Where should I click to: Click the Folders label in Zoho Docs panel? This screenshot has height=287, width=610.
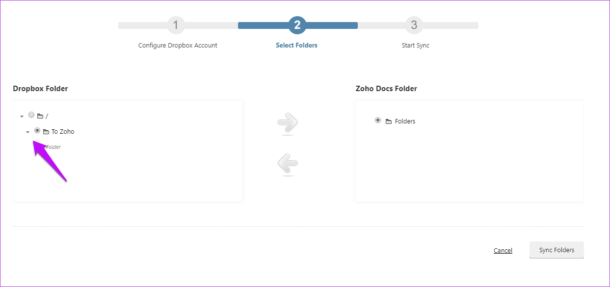click(405, 121)
